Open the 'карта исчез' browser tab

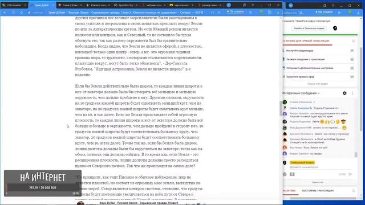pyautogui.click(x=181, y=5)
